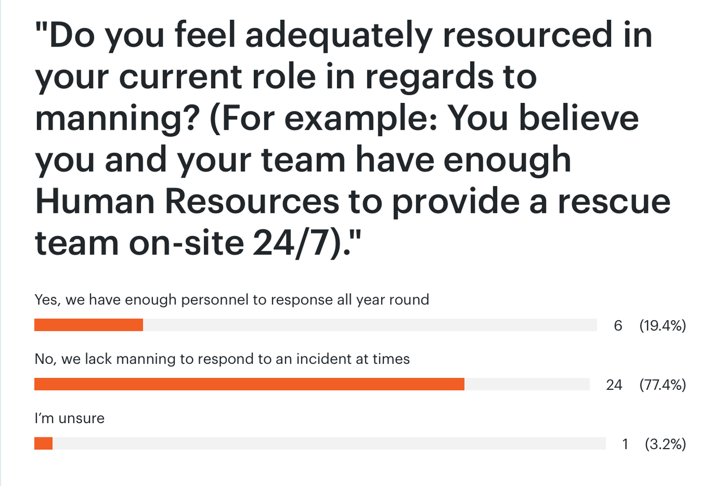Screen dimensions: 725x486
Task: Click 'team on-site 24/7' in the heading
Action: [182, 242]
